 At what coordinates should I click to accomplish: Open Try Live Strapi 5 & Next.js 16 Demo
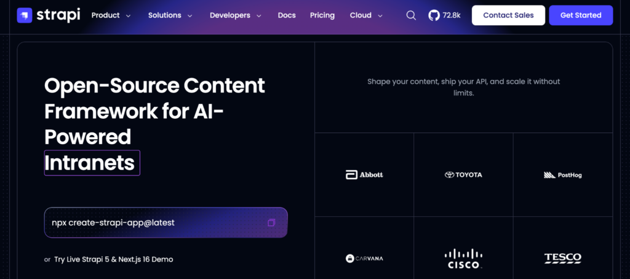pyautogui.click(x=114, y=259)
